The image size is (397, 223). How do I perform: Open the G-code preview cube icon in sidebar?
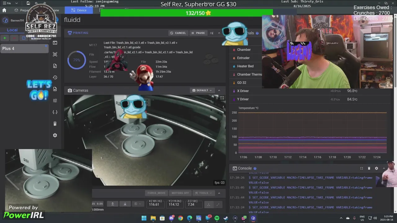(x=55, y=54)
